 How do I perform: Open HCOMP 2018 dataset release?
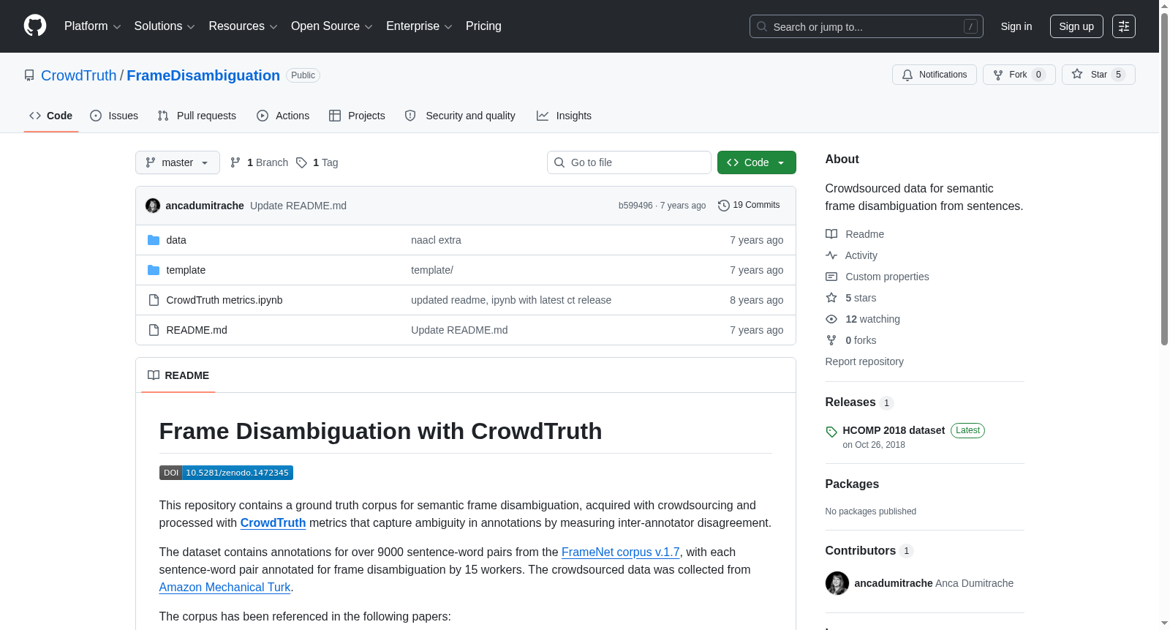[894, 430]
